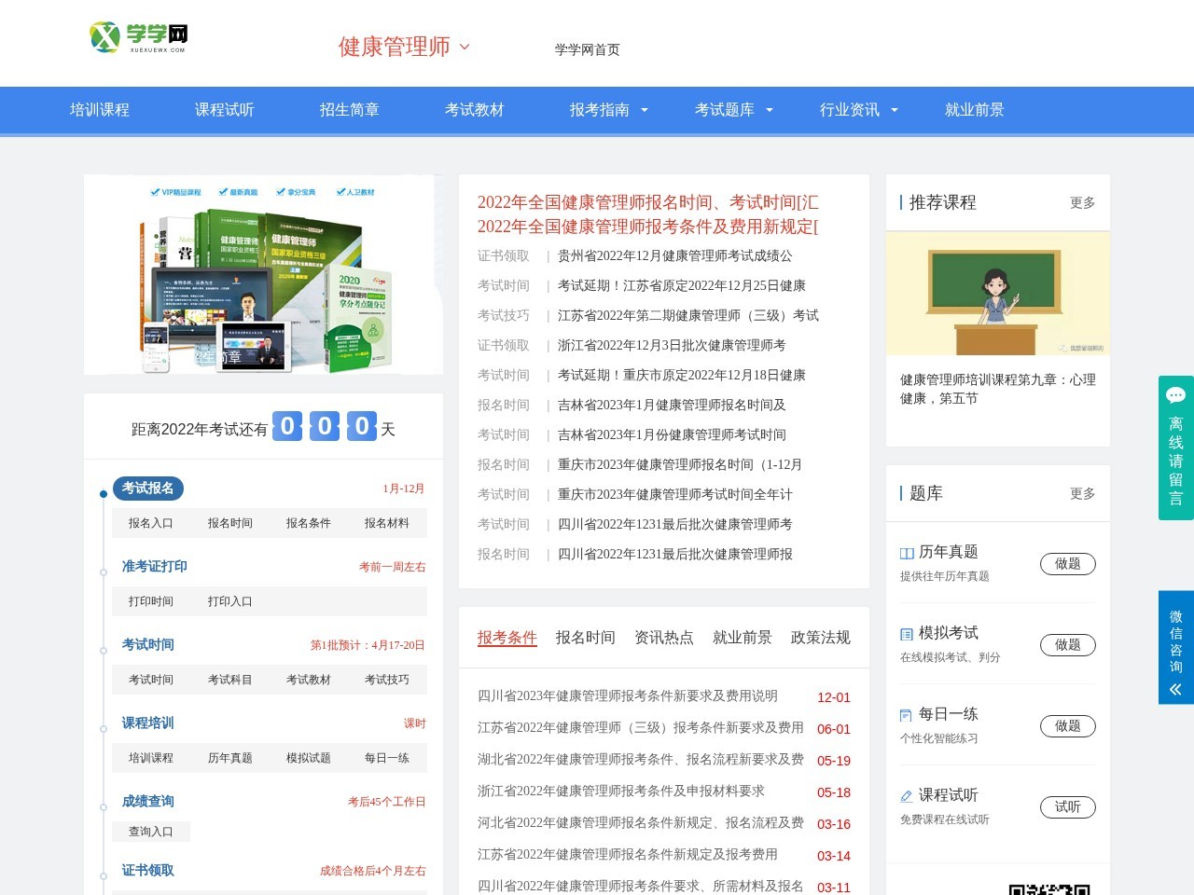Select 考试报名 timeline step
Screen dimensions: 1194x895
[148, 489]
